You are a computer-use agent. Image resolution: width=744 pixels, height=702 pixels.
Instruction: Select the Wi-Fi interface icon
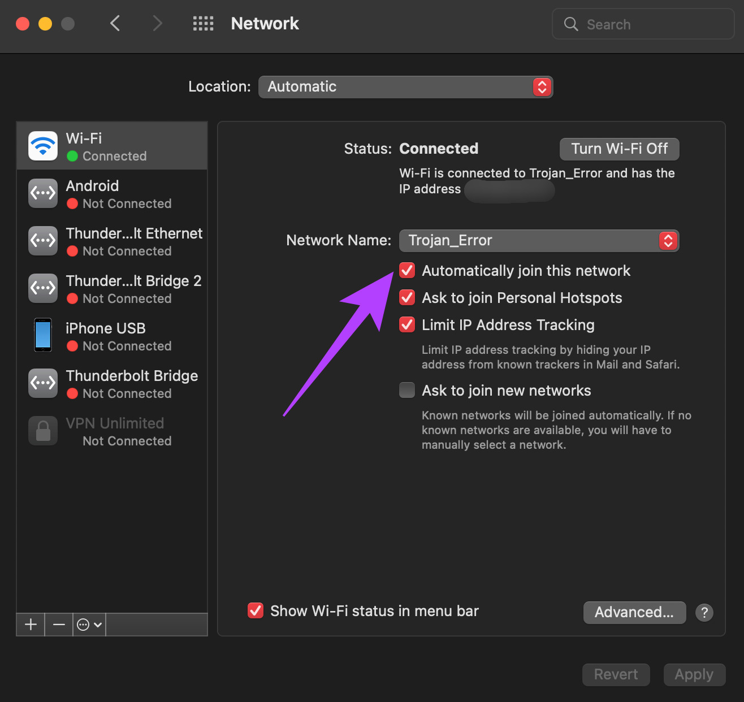click(x=42, y=146)
